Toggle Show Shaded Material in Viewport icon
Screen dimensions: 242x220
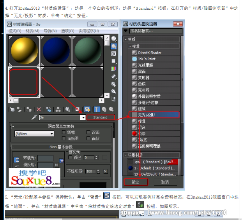click(87, 109)
